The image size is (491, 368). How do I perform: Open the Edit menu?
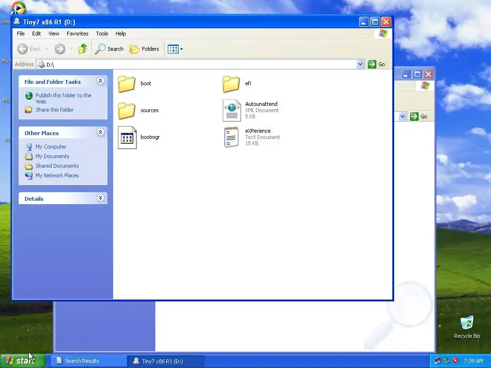pyautogui.click(x=36, y=34)
